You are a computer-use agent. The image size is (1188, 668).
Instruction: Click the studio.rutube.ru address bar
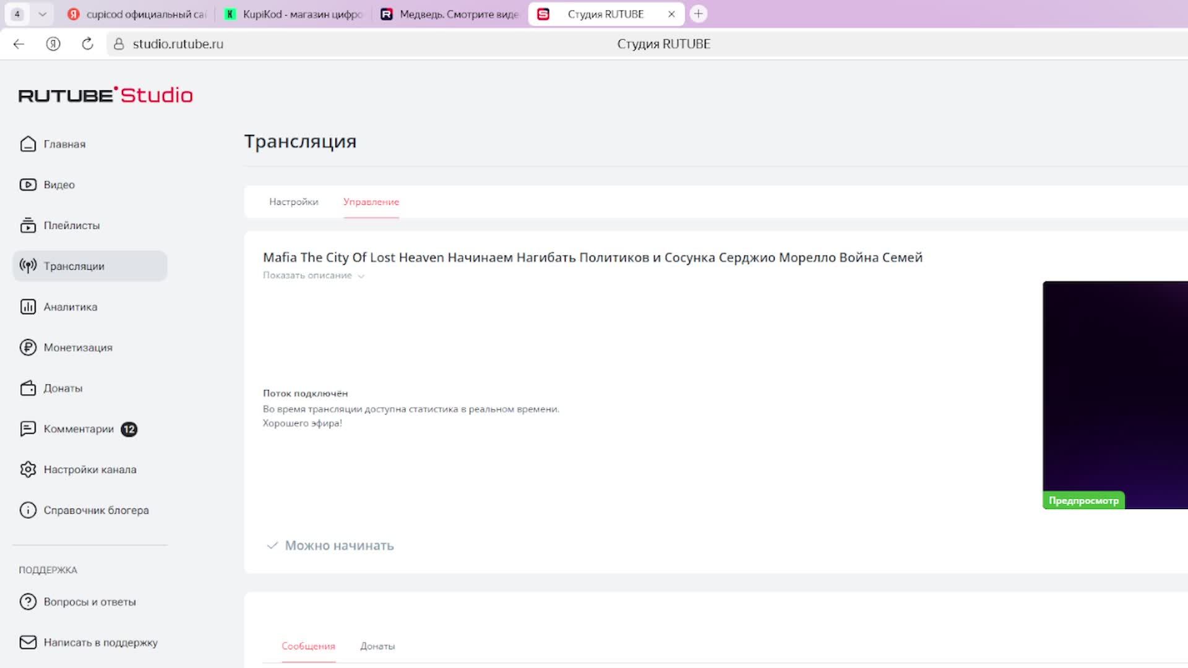[178, 44]
